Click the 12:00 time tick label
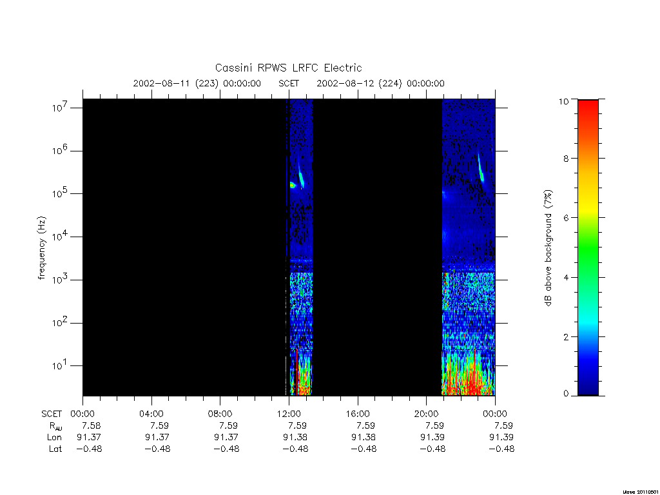Screen dimensions: 660x495 pyautogui.click(x=289, y=414)
